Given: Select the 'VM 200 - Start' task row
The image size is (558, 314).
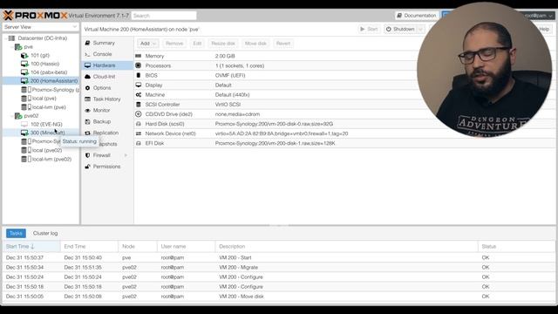Looking at the screenshot, I should [x=279, y=257].
